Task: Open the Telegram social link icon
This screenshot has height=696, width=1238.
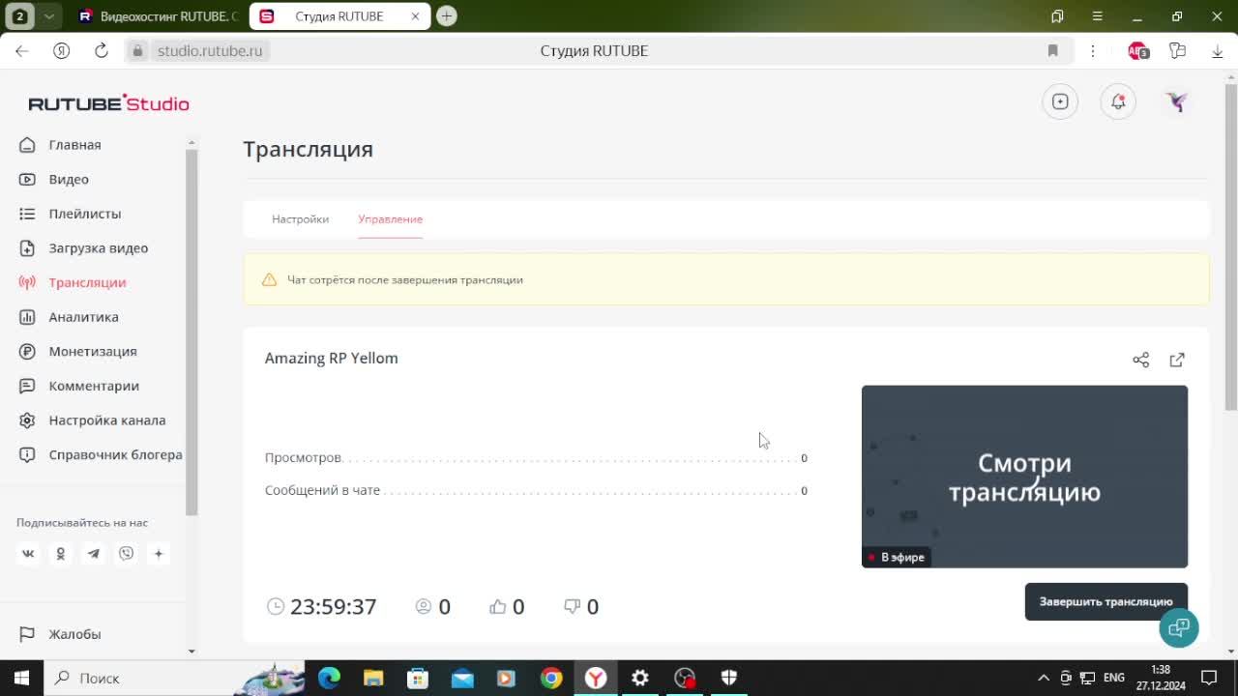Action: [x=94, y=554]
